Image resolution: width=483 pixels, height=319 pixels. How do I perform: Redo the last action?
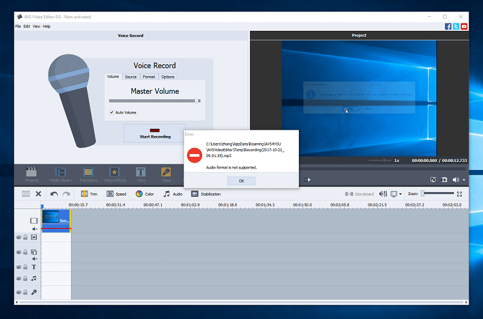pyautogui.click(x=66, y=194)
